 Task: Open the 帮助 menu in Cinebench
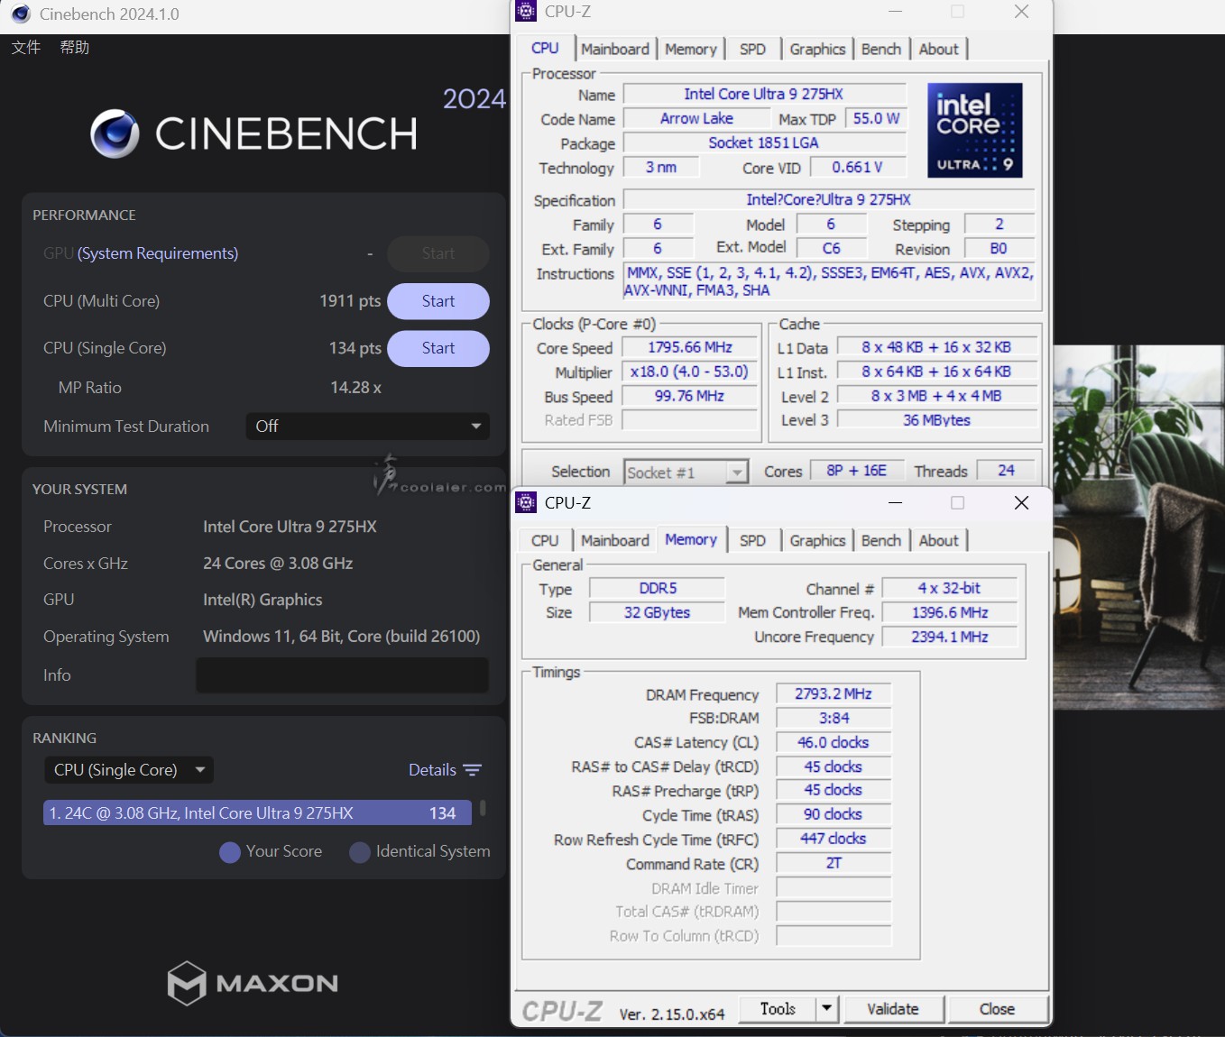click(75, 47)
